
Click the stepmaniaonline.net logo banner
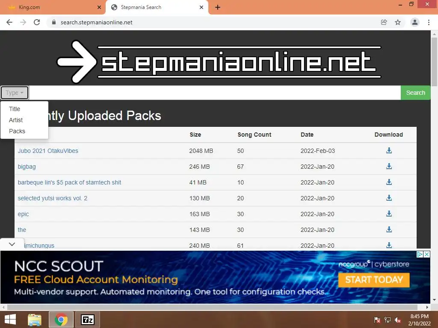(219, 62)
